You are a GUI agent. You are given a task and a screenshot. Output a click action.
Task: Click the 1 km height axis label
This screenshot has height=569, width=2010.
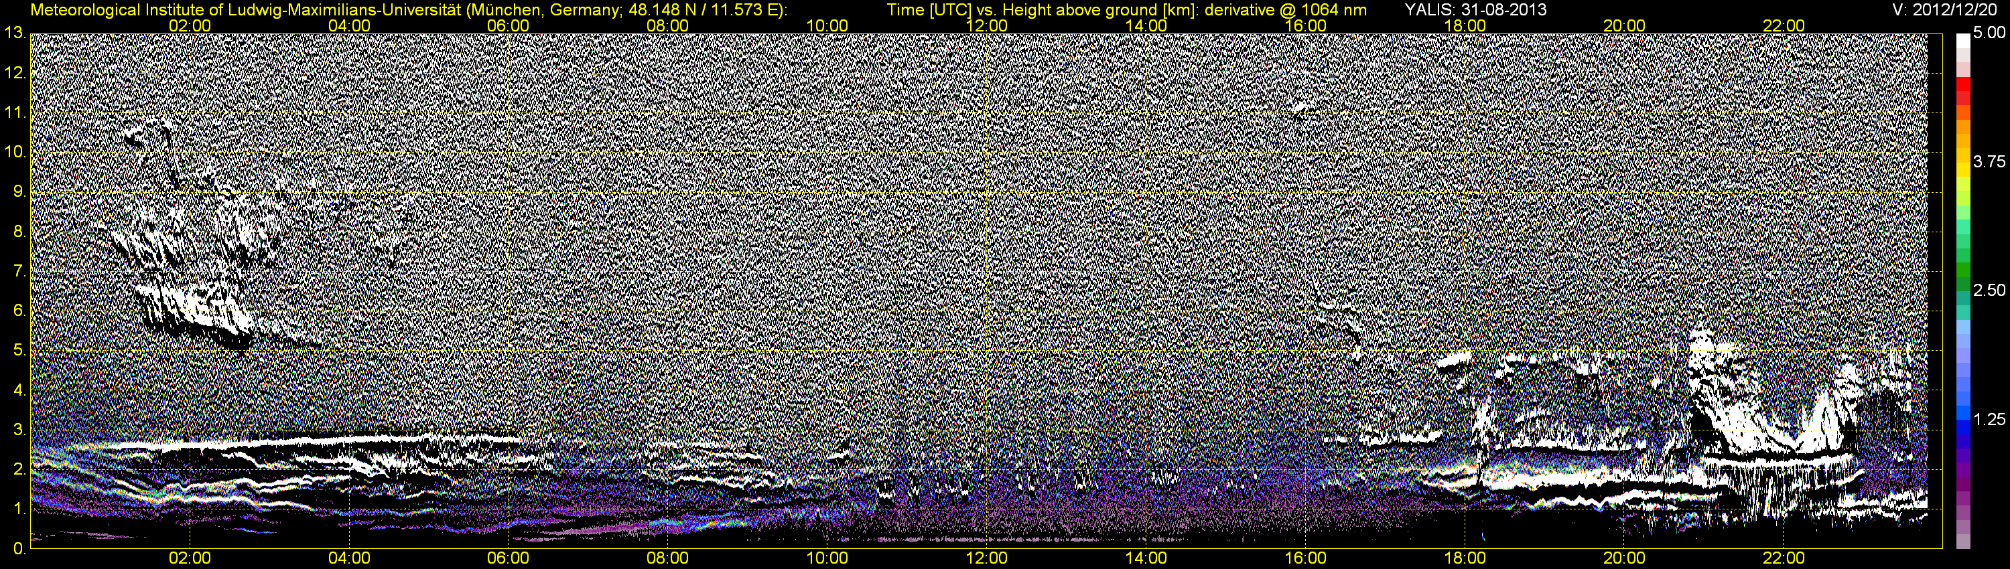[19, 510]
